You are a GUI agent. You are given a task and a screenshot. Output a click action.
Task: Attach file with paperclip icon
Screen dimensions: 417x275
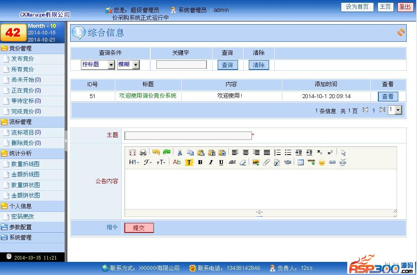click(266, 162)
